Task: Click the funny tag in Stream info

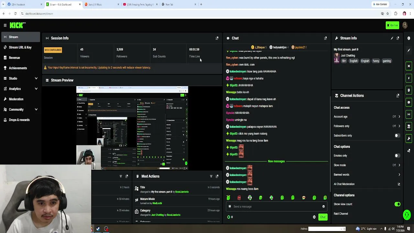Action: (376, 61)
